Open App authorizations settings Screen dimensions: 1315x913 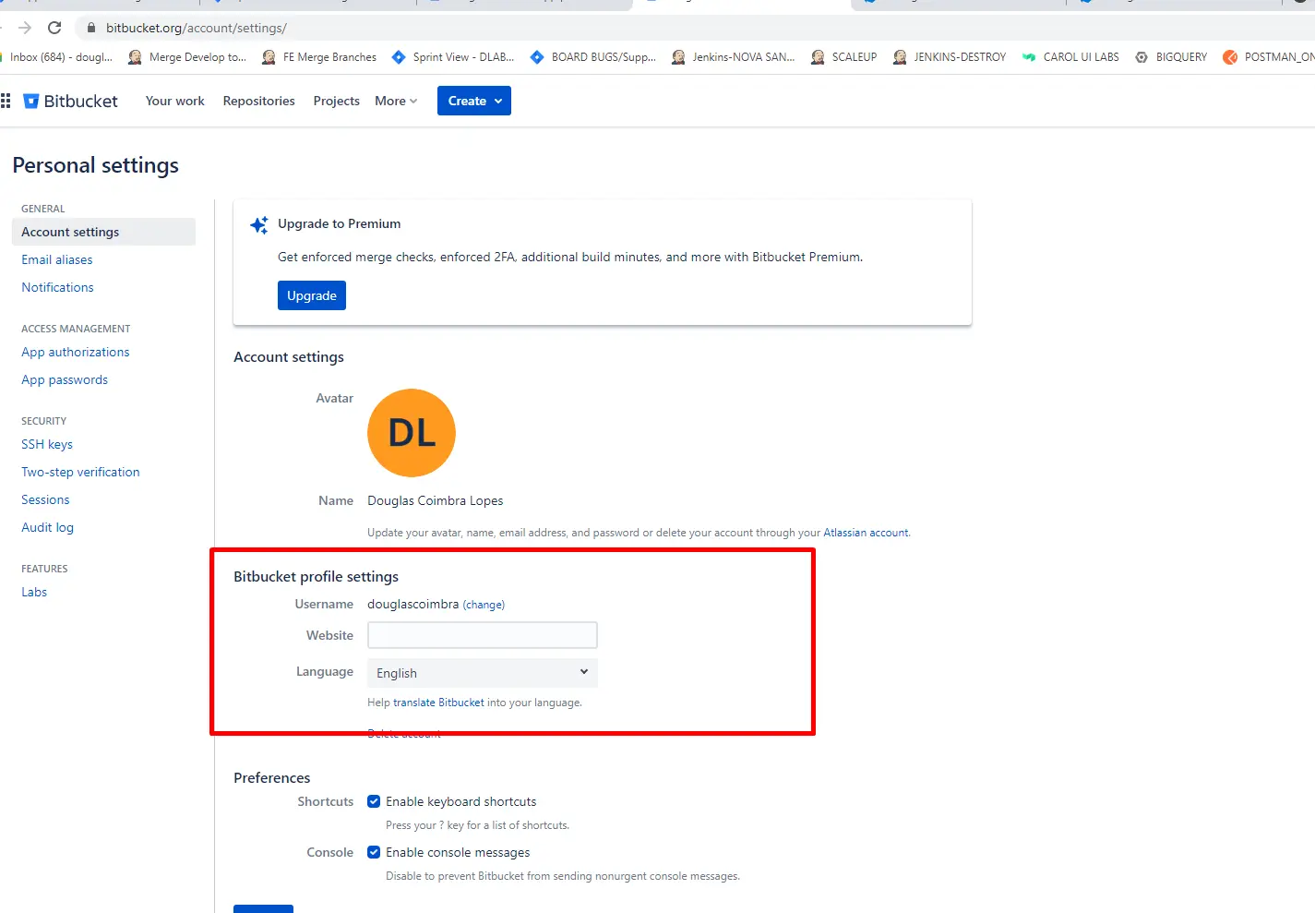76,352
